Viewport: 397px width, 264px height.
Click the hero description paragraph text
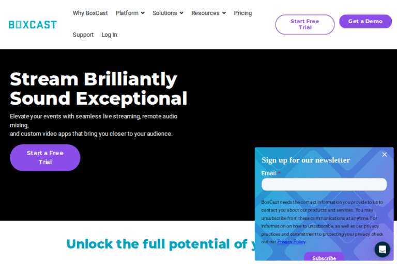click(x=94, y=125)
